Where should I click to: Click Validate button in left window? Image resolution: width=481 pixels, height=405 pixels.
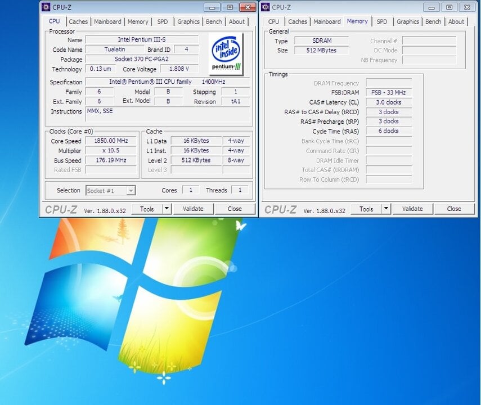click(x=194, y=209)
